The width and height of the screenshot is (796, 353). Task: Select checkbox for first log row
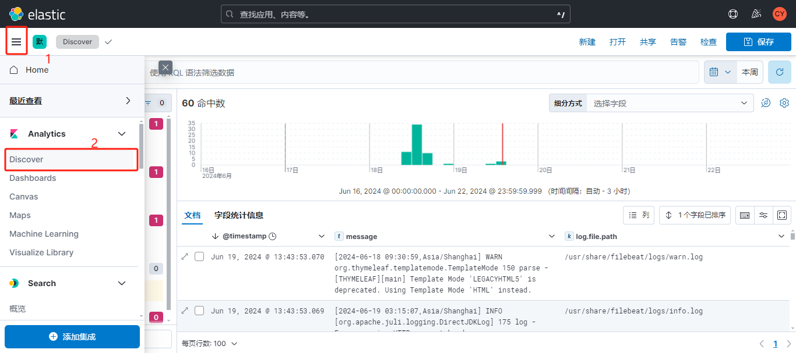coord(199,257)
